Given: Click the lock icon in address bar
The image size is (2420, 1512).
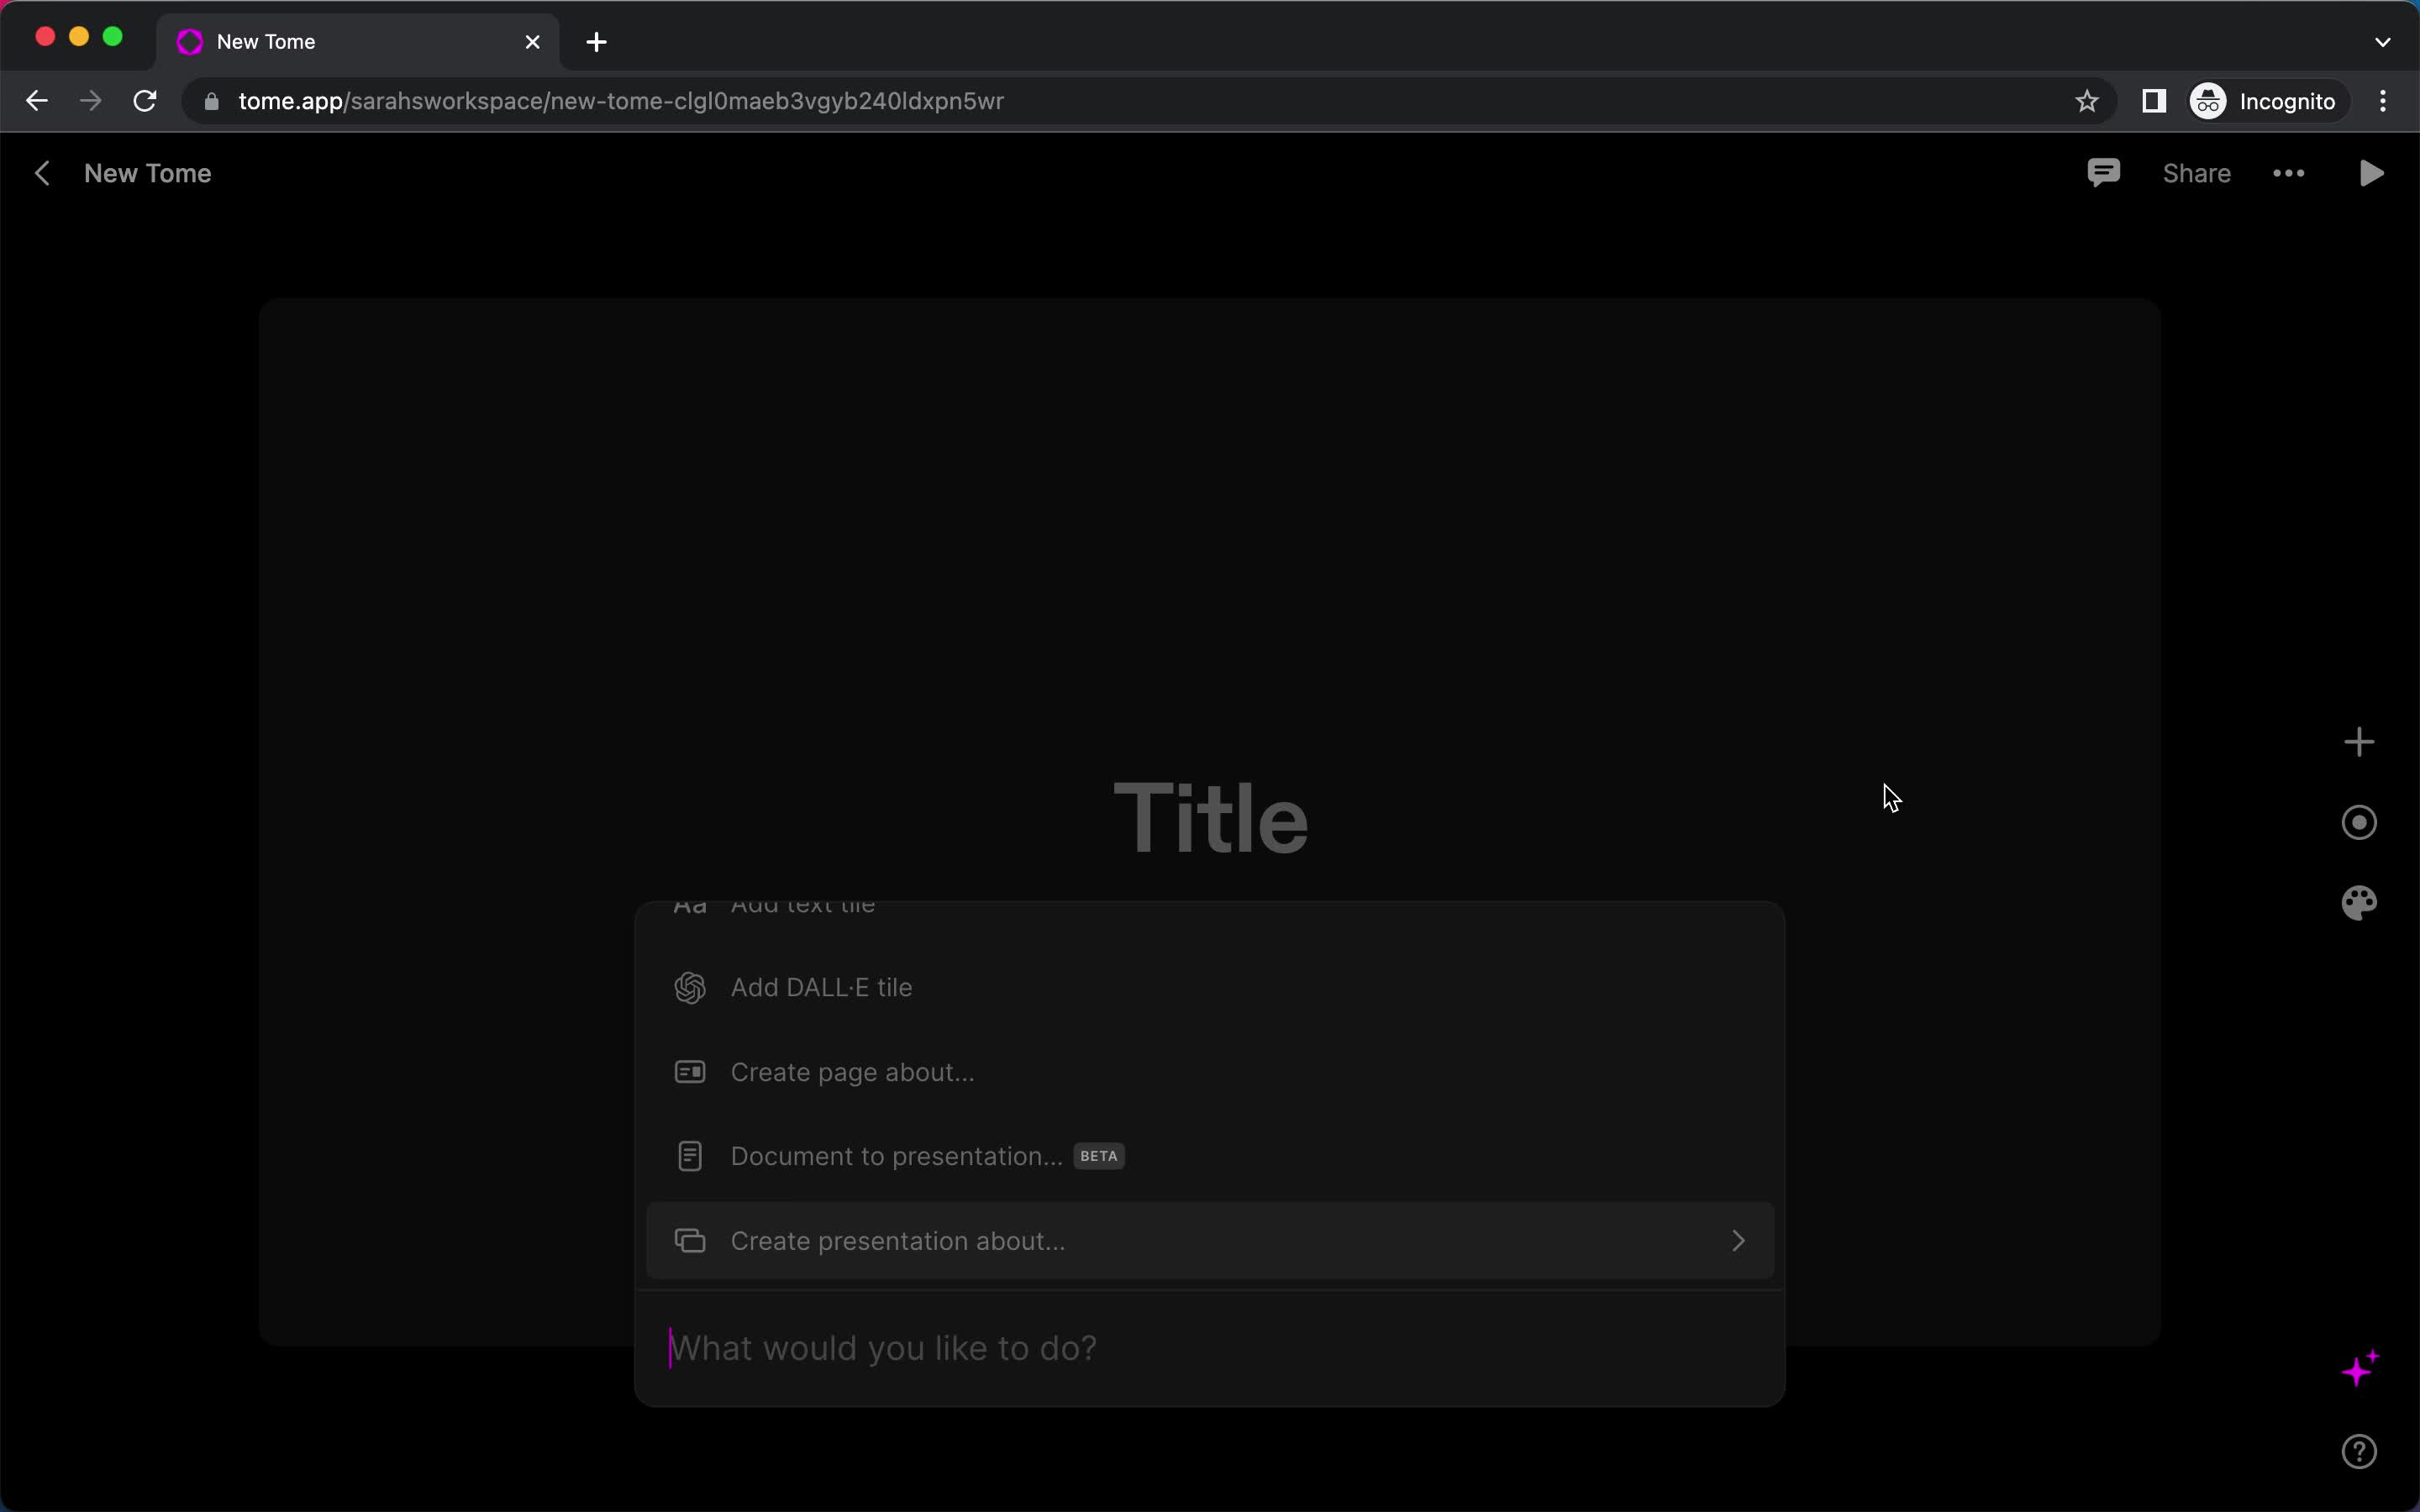Looking at the screenshot, I should tap(211, 101).
